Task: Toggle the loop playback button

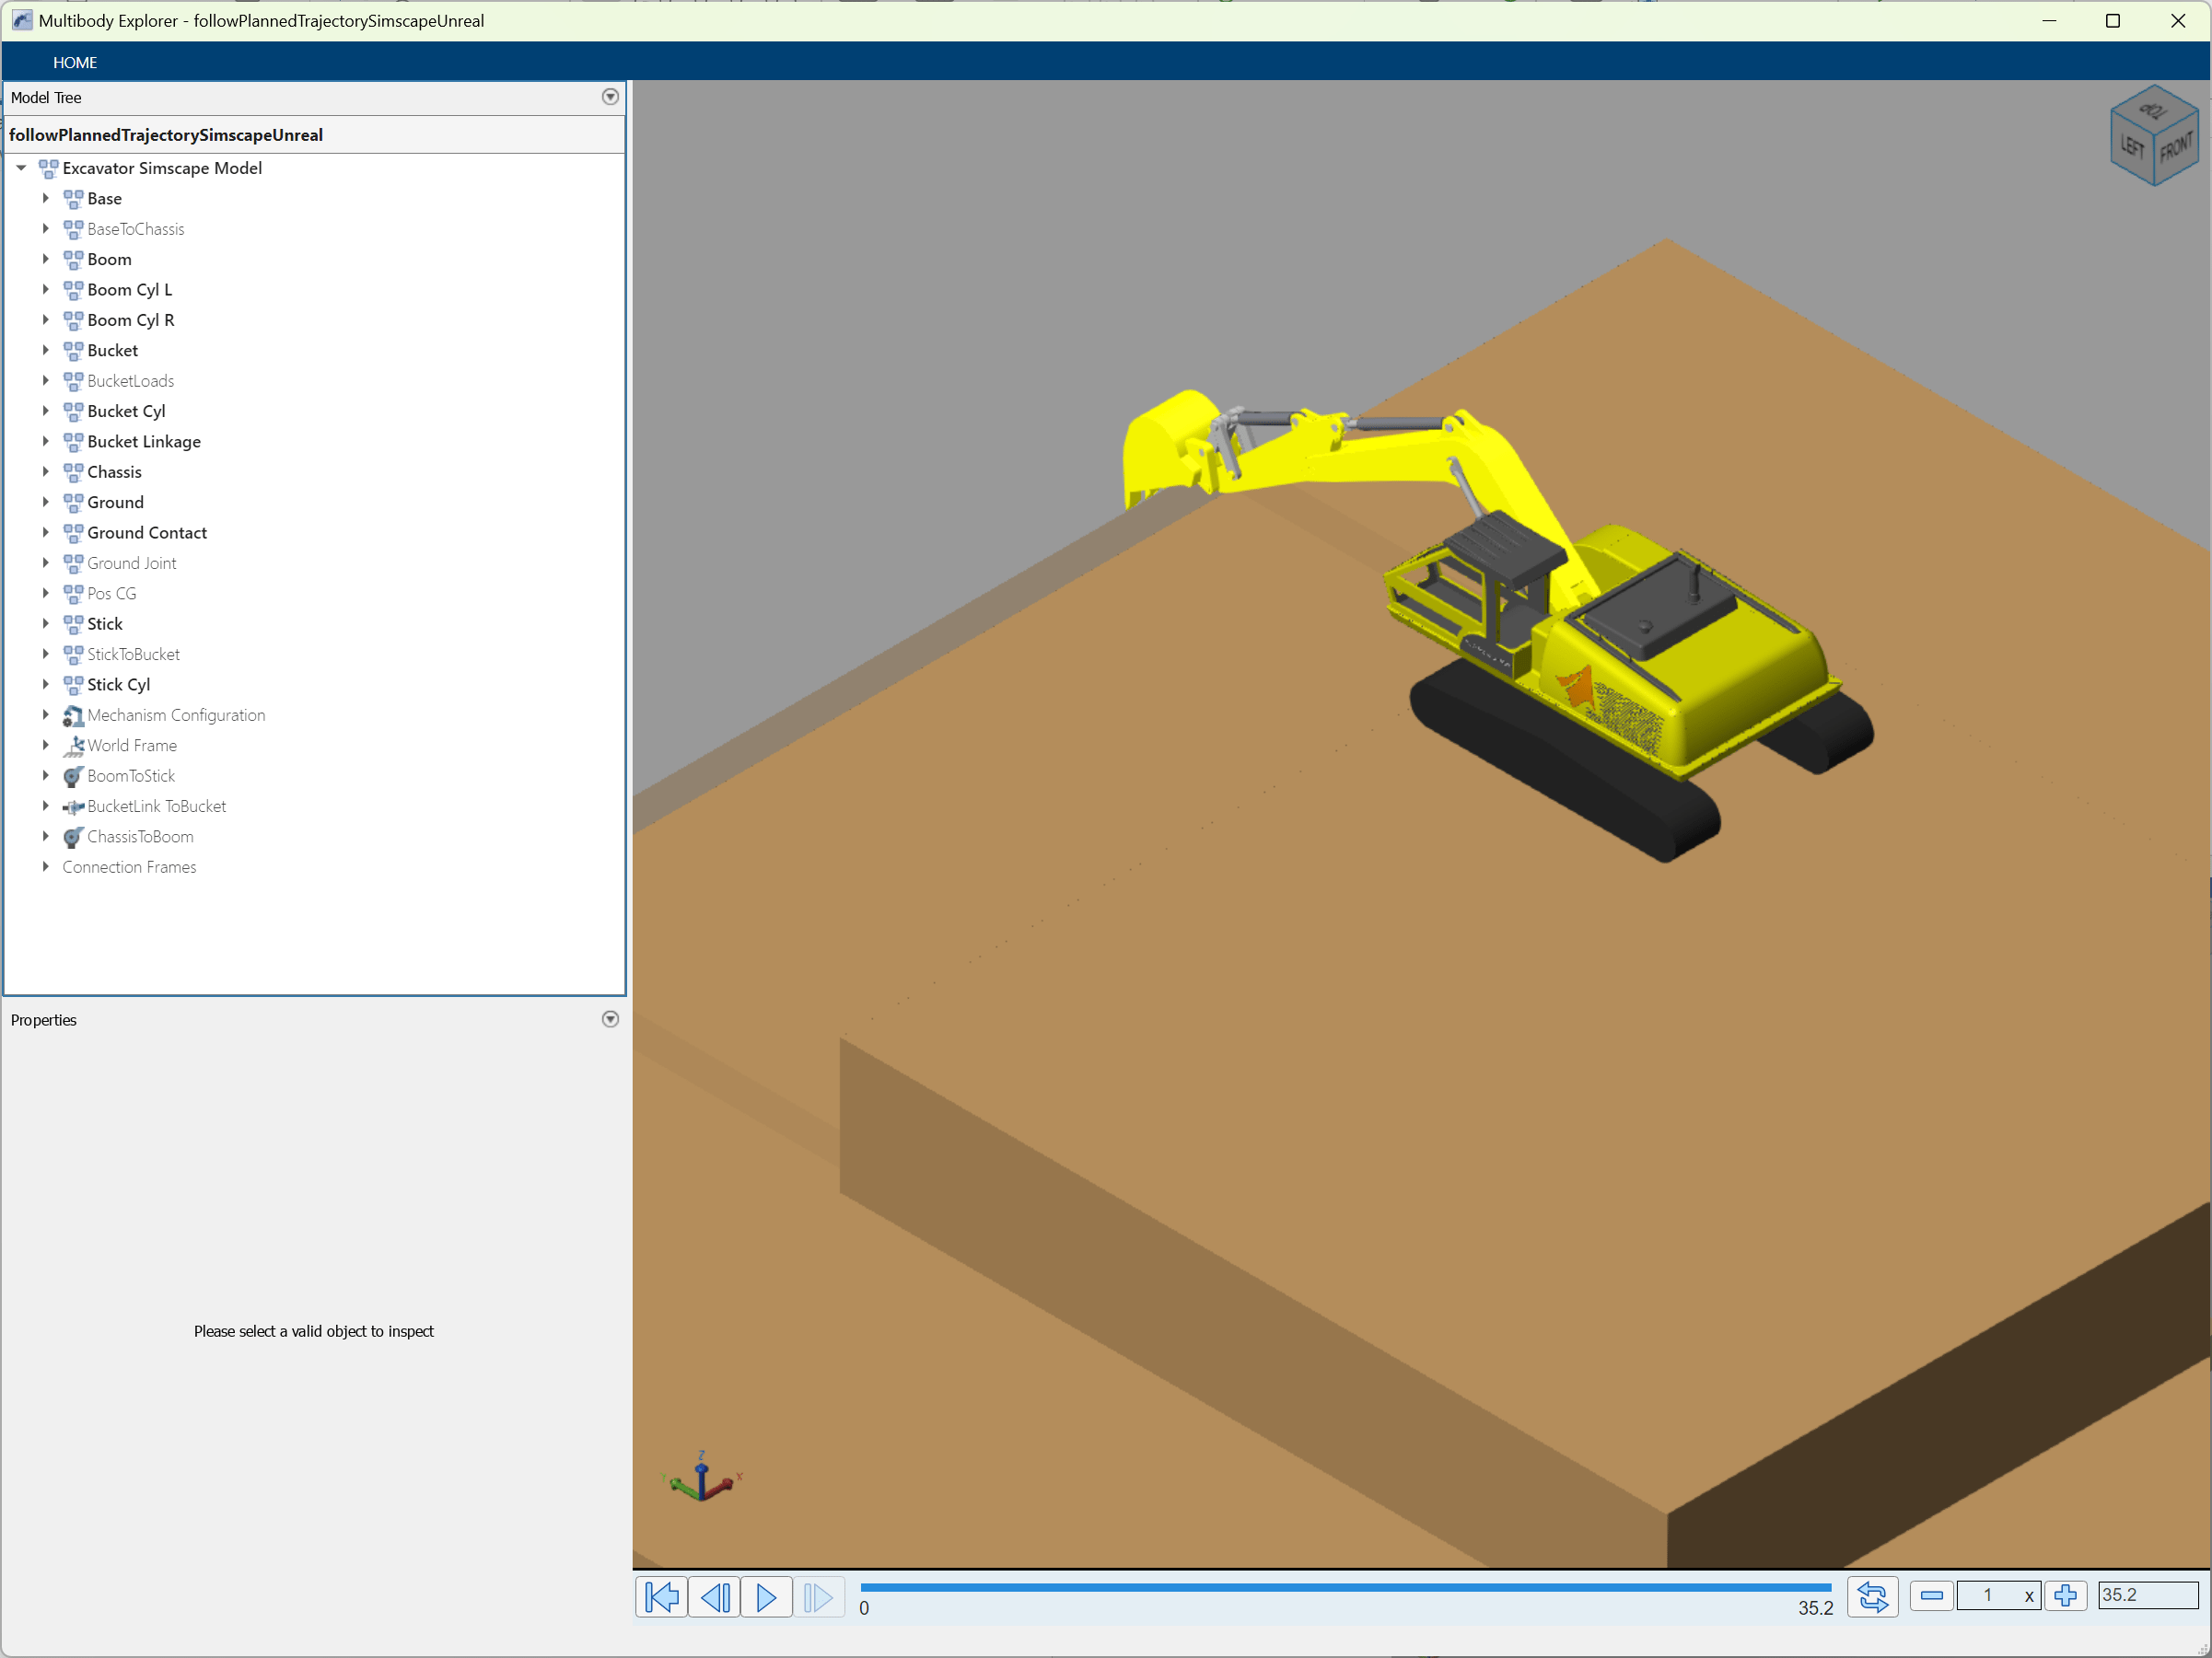Action: point(1872,1597)
